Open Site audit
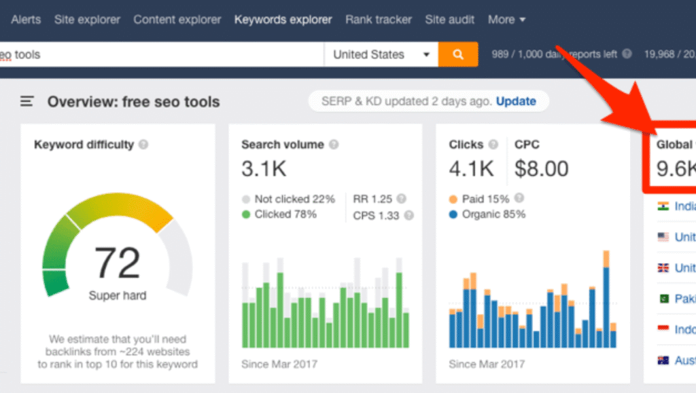Image resolution: width=696 pixels, height=393 pixels. pos(450,20)
